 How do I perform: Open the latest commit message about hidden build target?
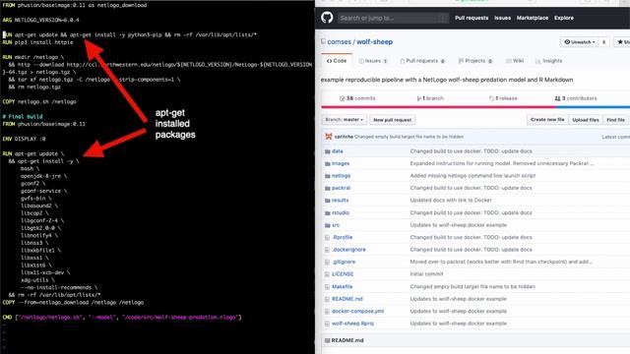pyautogui.click(x=409, y=137)
